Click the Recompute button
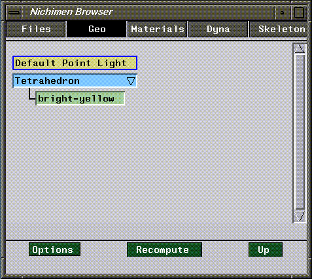Viewport: 312px width, 279px height. pyautogui.click(x=164, y=250)
